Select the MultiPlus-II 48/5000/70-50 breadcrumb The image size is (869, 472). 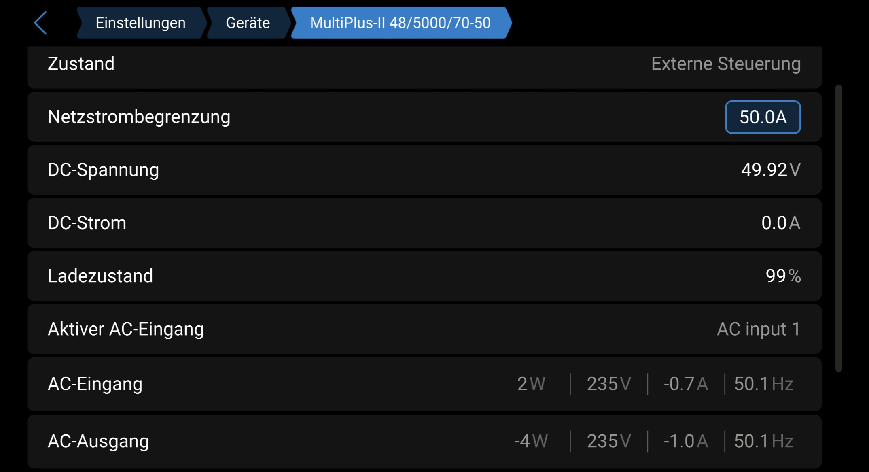pyautogui.click(x=400, y=23)
